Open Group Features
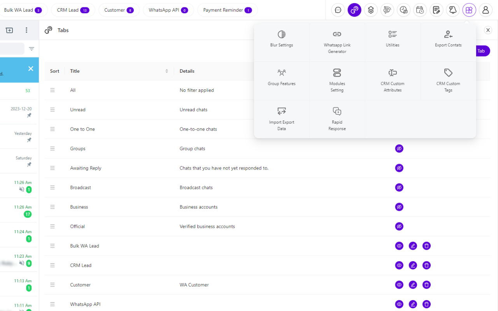The width and height of the screenshot is (498, 311). click(282, 80)
